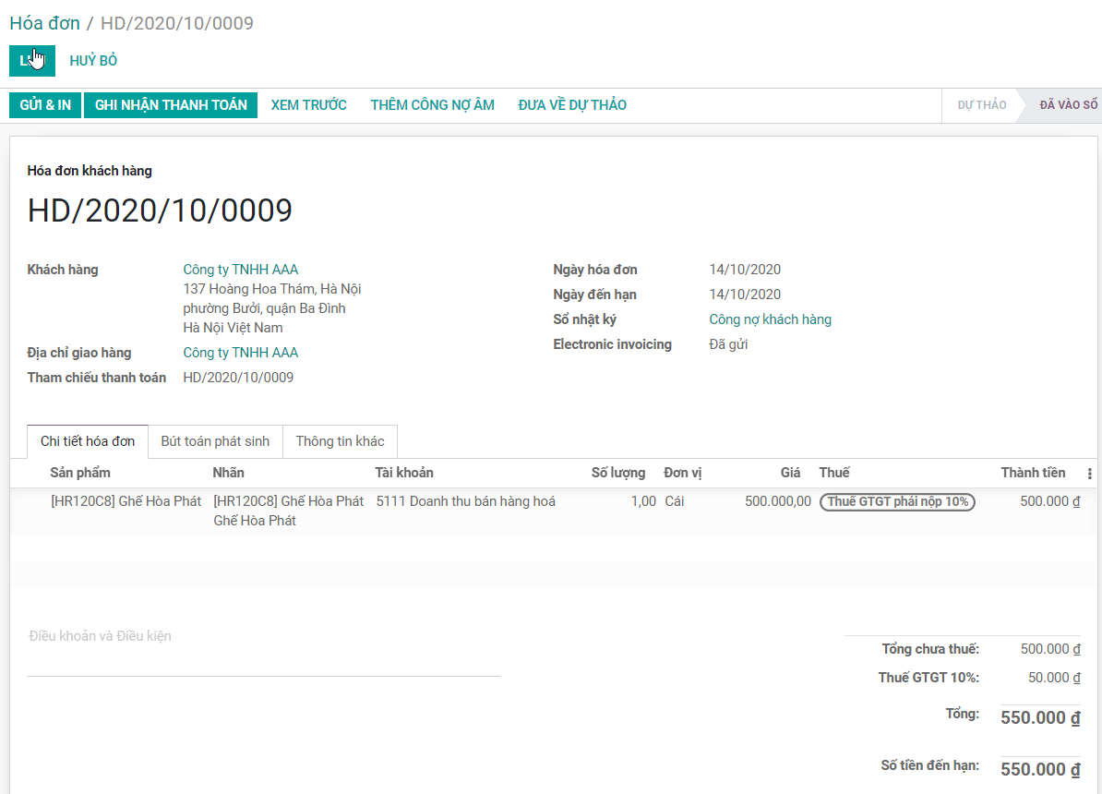
Task: Click the DỰ THẢO status stage
Action: point(981,105)
